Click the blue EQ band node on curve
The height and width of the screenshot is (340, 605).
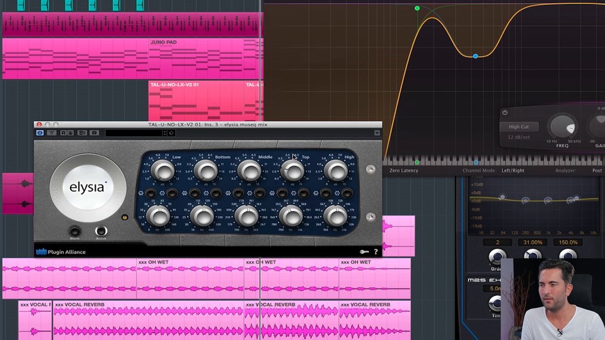click(x=476, y=56)
